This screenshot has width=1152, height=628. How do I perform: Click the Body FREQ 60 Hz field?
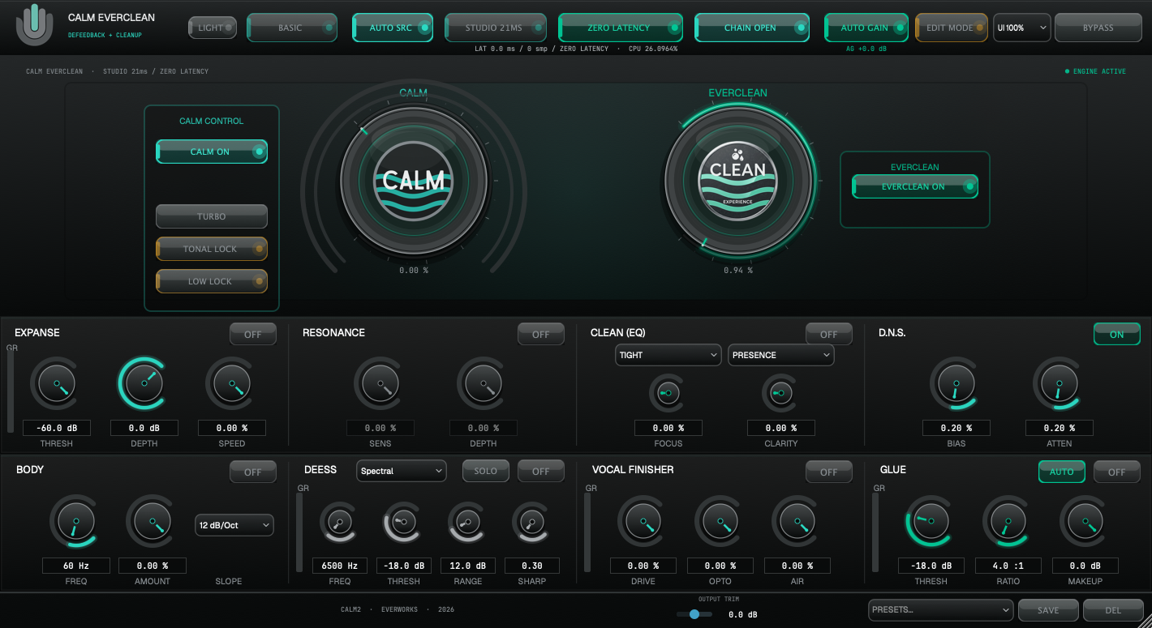(x=75, y=566)
